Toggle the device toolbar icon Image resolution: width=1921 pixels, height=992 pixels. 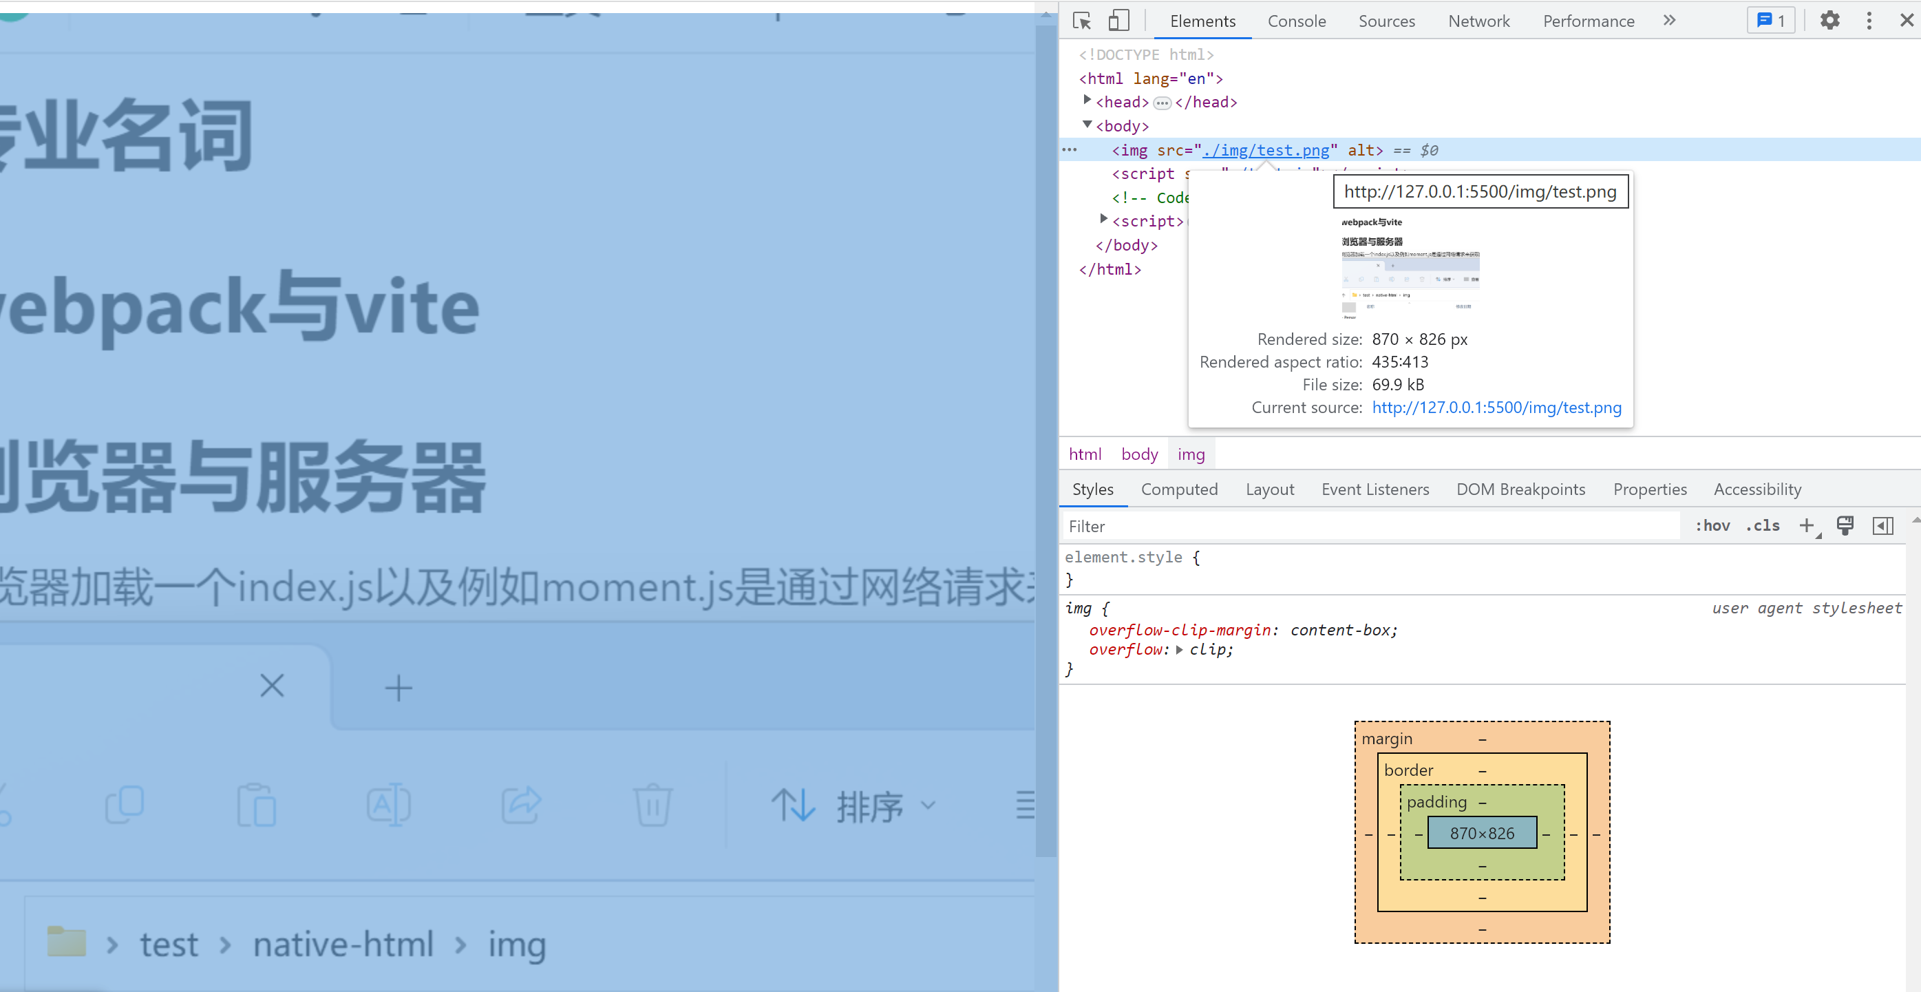(x=1118, y=20)
